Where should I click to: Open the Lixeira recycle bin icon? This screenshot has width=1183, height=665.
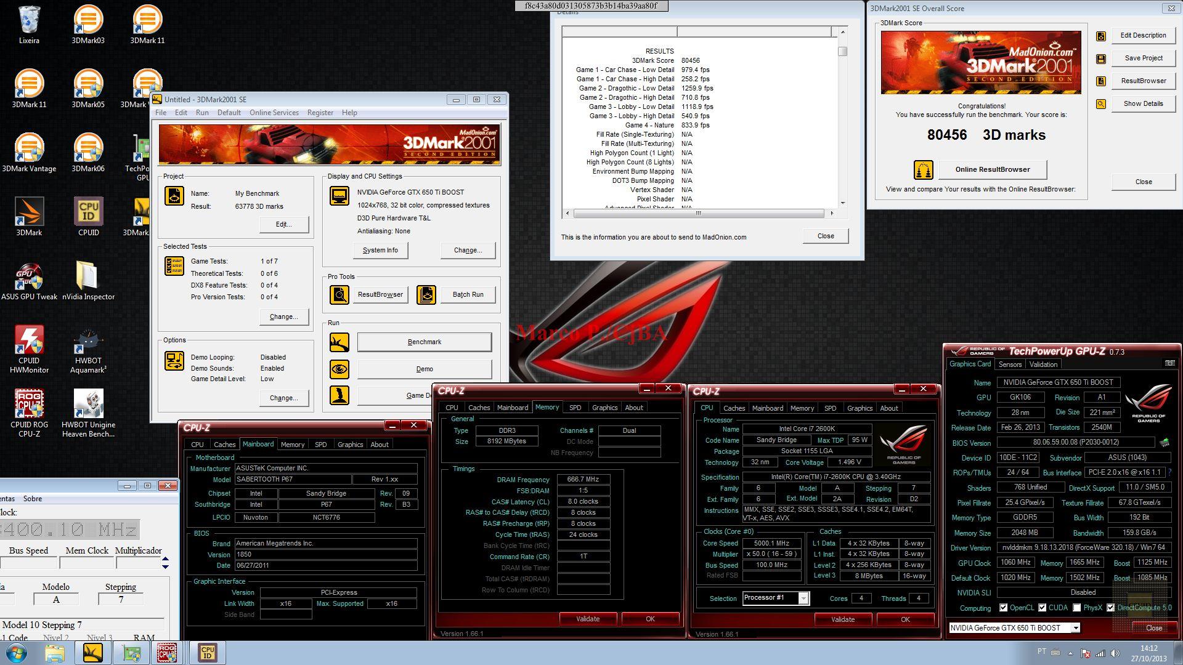point(29,25)
